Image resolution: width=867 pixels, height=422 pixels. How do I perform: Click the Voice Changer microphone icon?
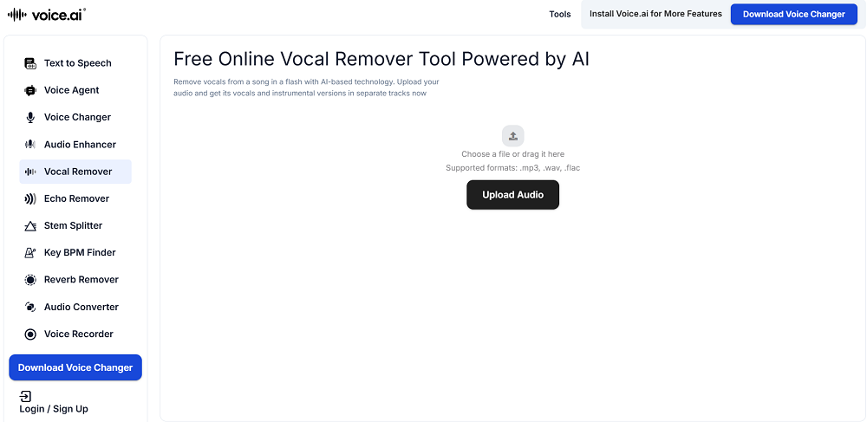pos(30,118)
